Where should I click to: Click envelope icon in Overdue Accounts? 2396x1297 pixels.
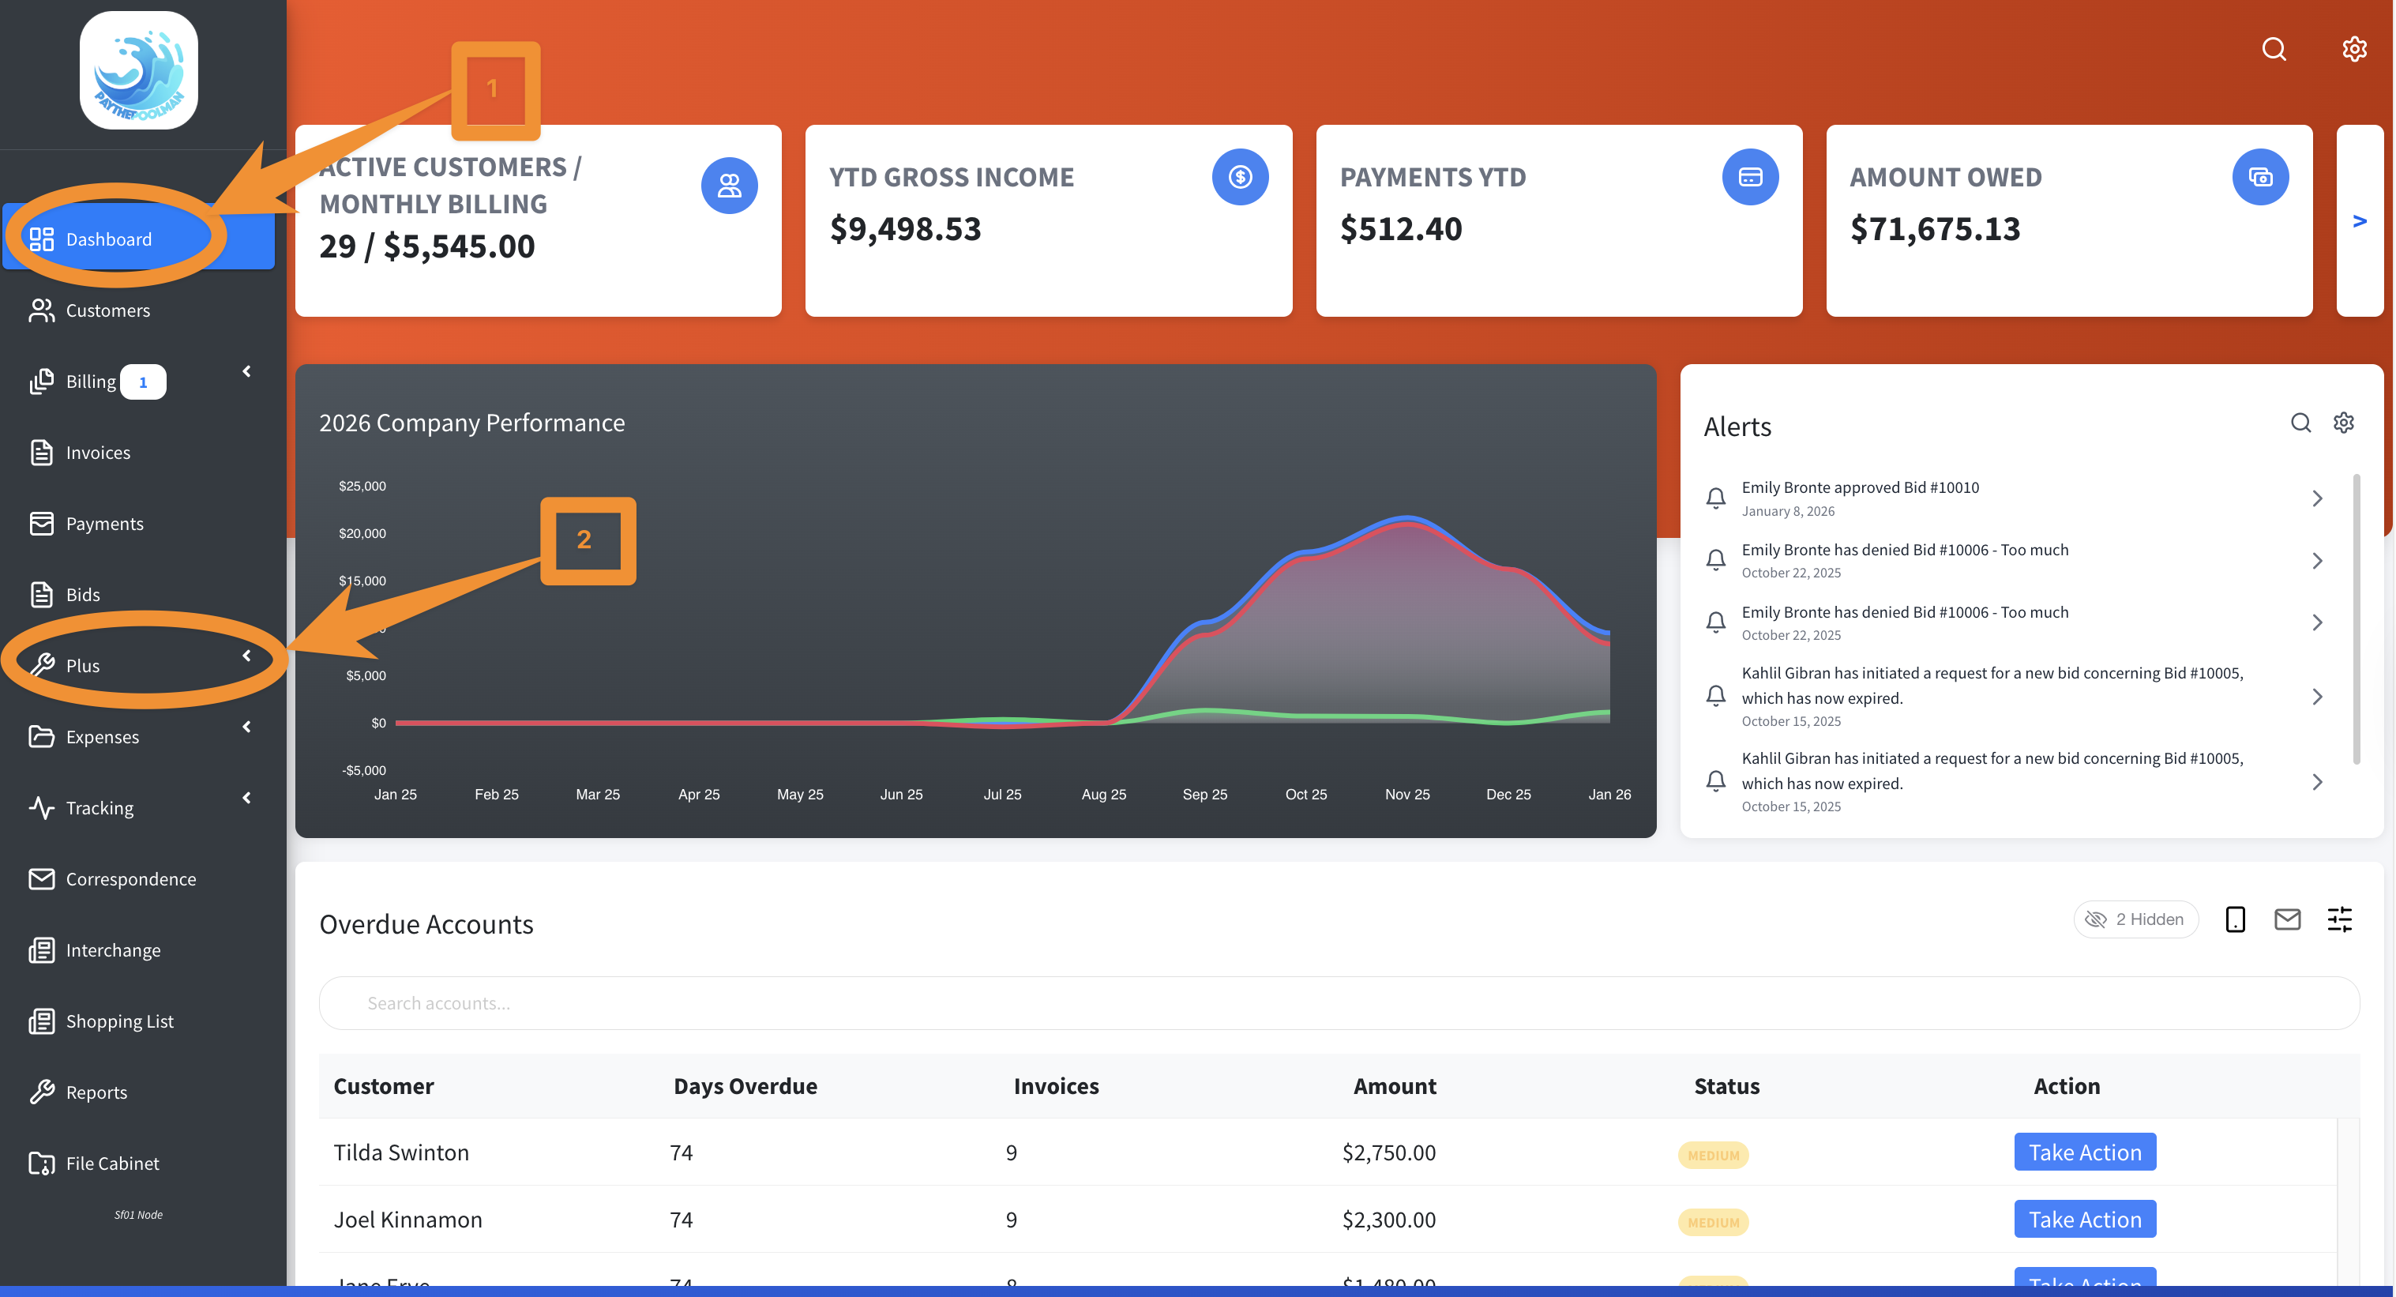click(x=2287, y=919)
